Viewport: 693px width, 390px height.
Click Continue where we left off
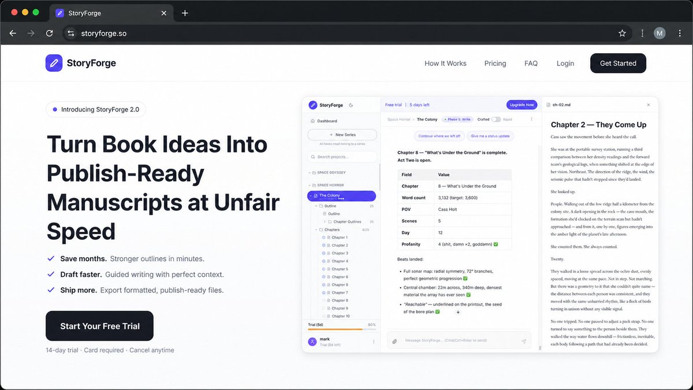[439, 136]
